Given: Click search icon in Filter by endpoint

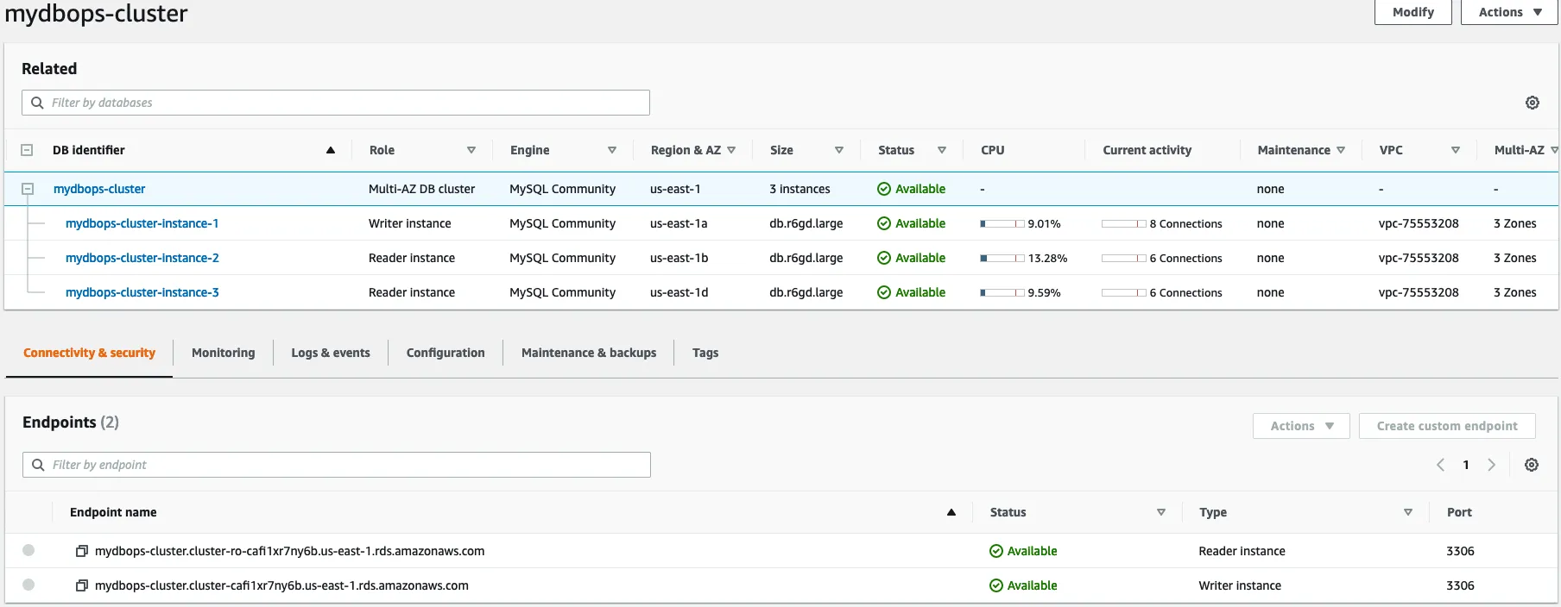Looking at the screenshot, I should 38,465.
